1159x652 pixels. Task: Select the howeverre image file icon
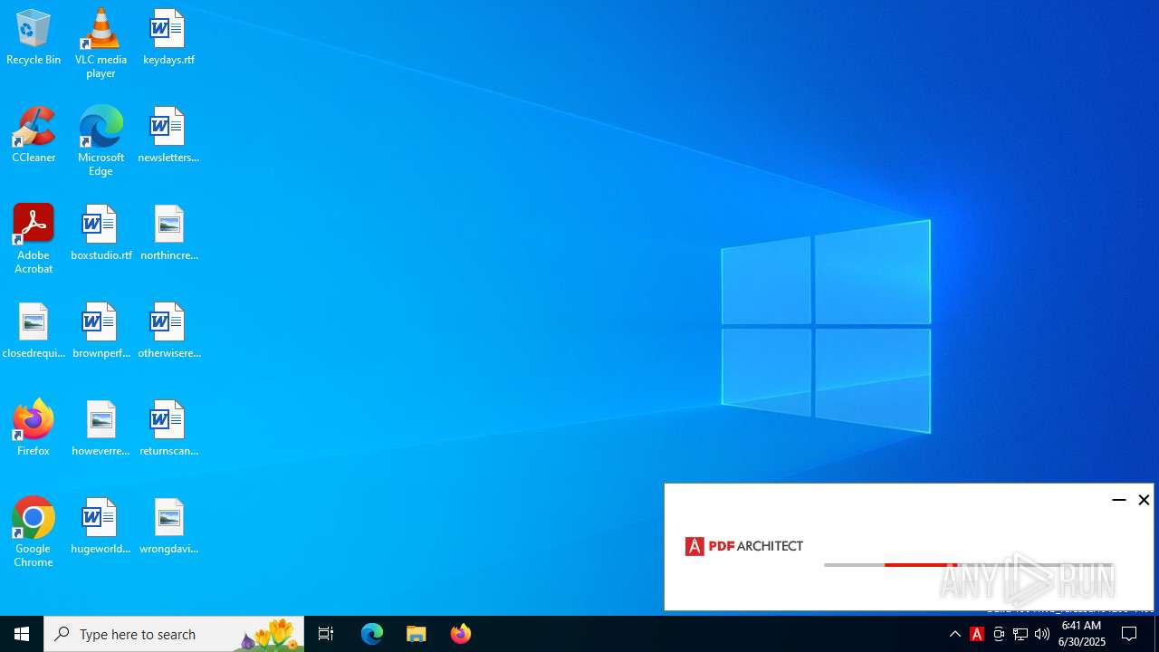101,429
